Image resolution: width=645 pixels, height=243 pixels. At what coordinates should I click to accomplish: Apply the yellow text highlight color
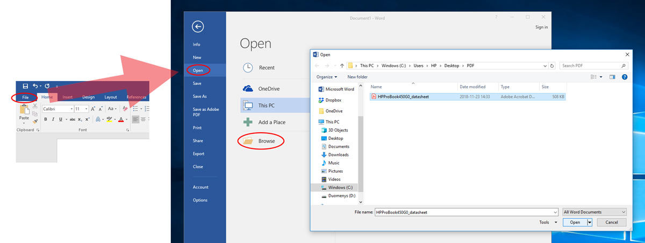click(x=109, y=119)
